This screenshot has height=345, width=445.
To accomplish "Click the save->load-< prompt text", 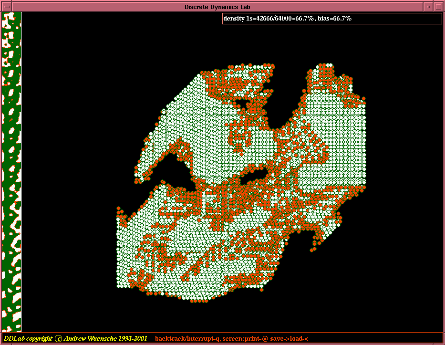I will 289,338.
